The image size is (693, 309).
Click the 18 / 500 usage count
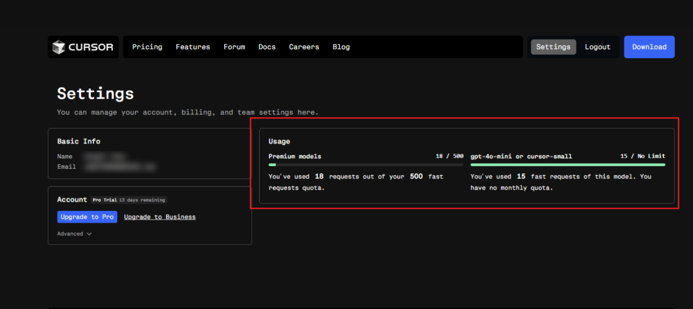[450, 156]
